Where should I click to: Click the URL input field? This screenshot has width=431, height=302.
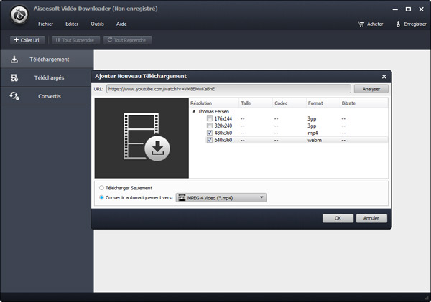tap(228, 89)
